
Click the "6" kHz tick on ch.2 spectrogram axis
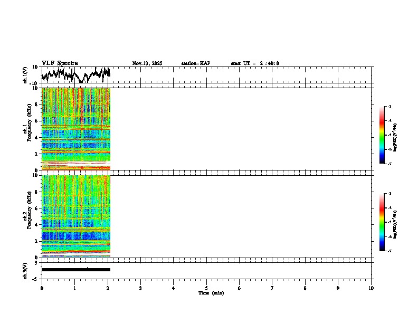tap(36, 208)
